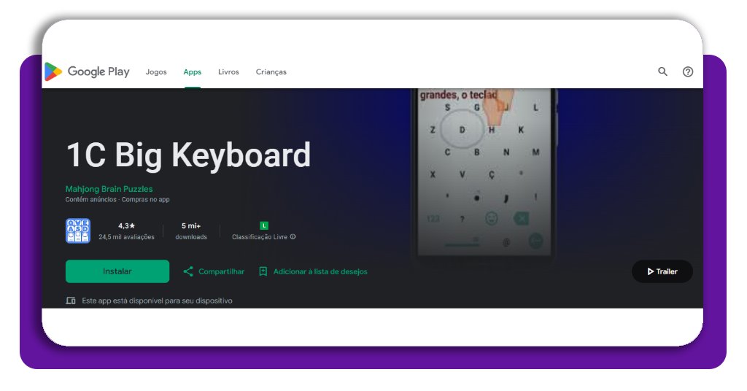Go to the Crianças tab
Viewport: 747px width, 391px height.
coord(271,72)
